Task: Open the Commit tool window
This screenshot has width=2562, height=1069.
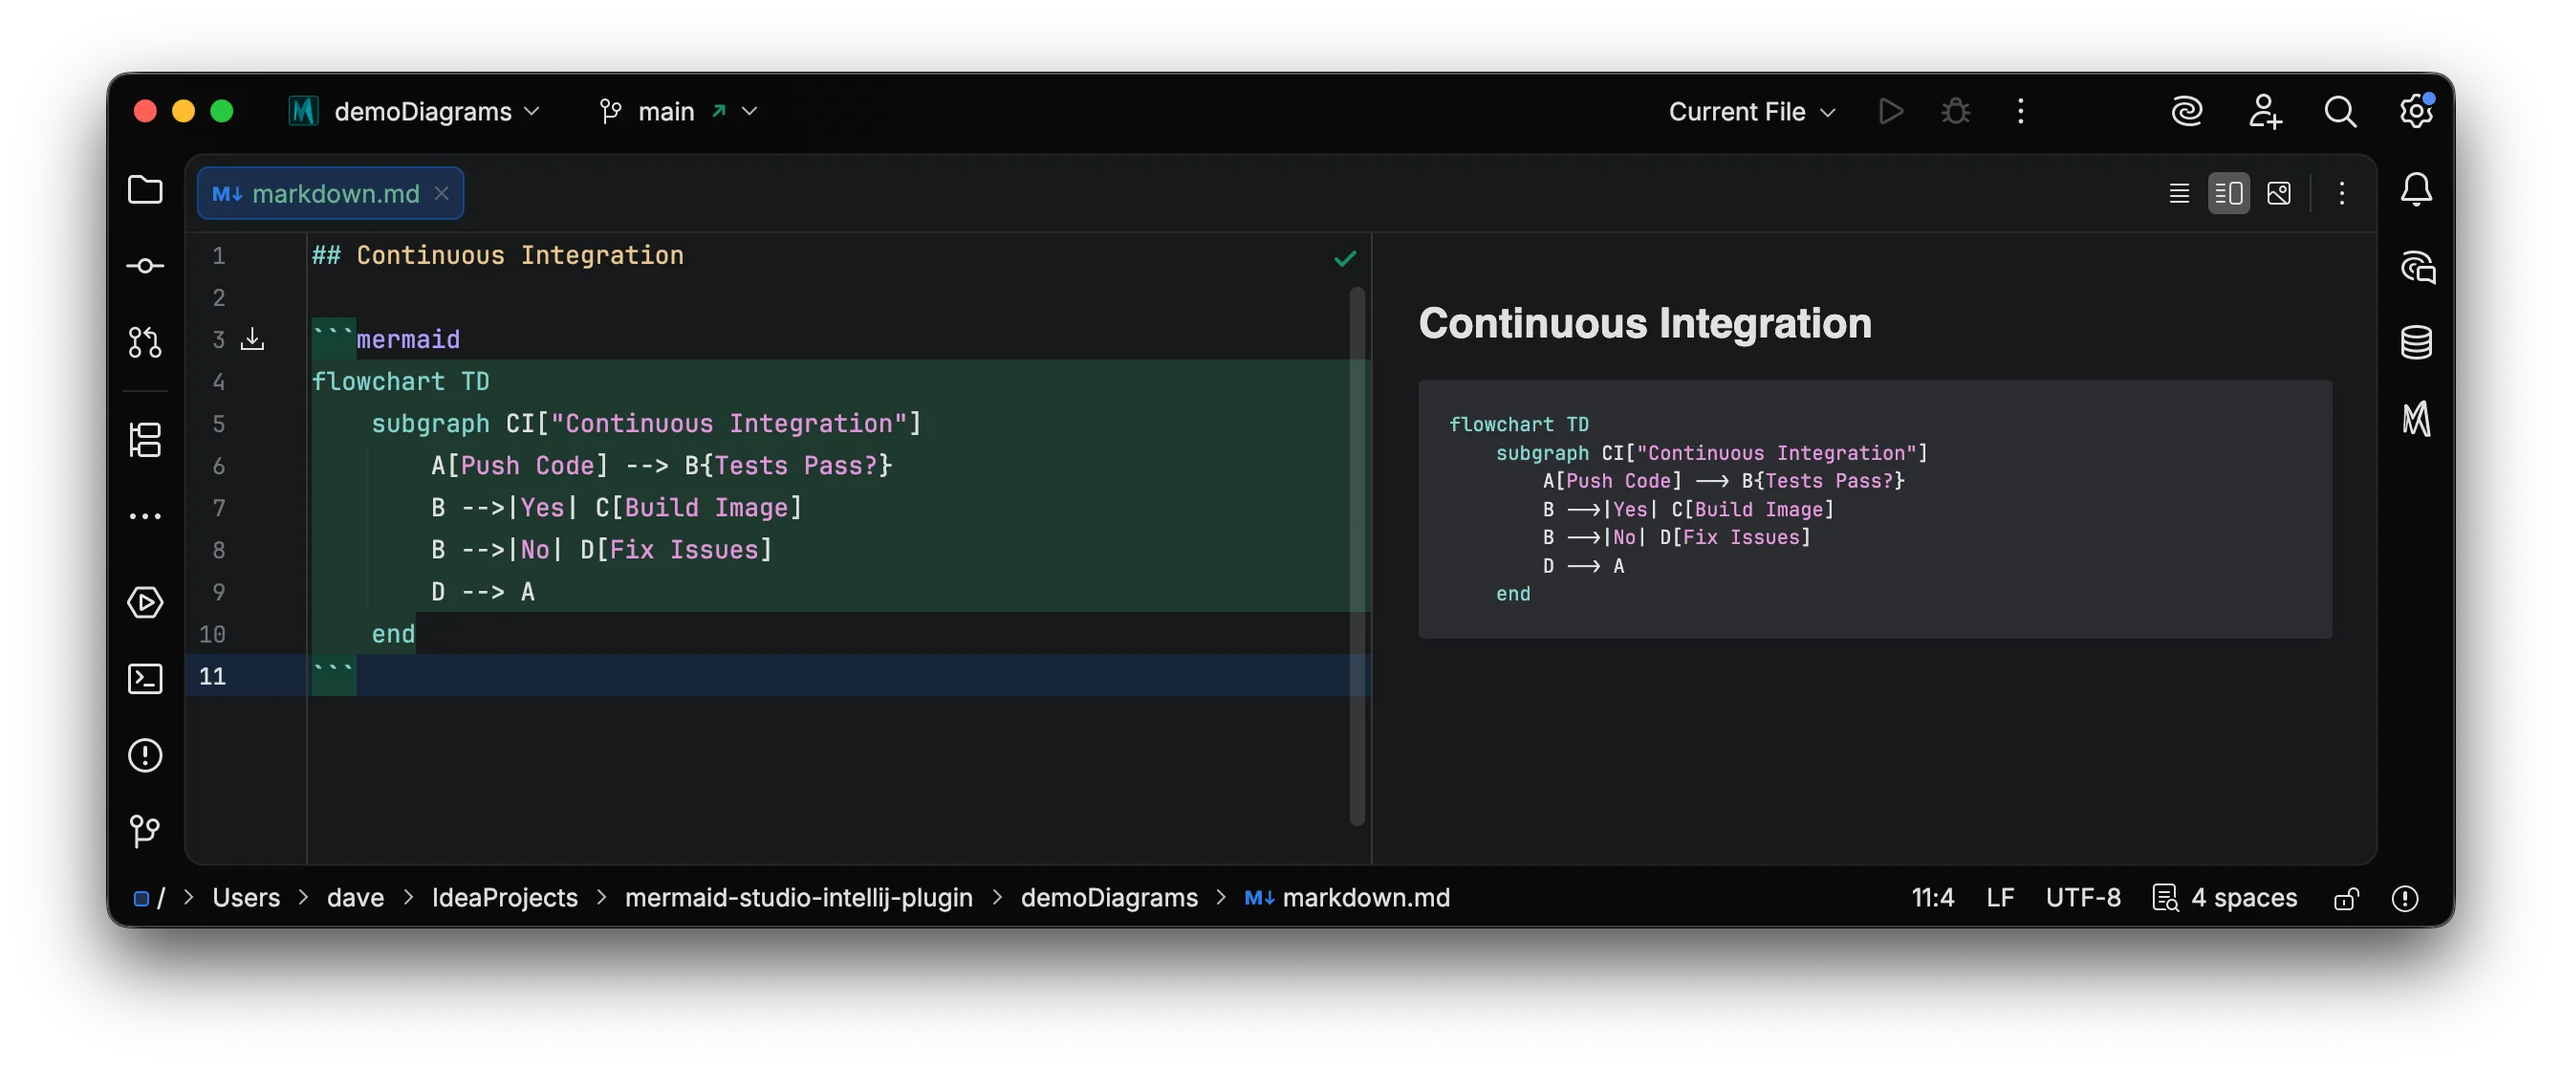Action: [145, 265]
